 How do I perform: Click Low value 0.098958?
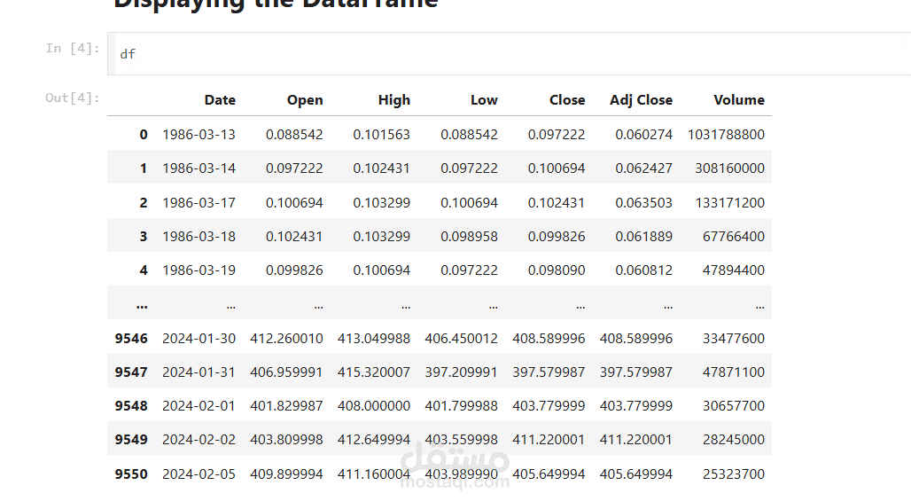(469, 237)
